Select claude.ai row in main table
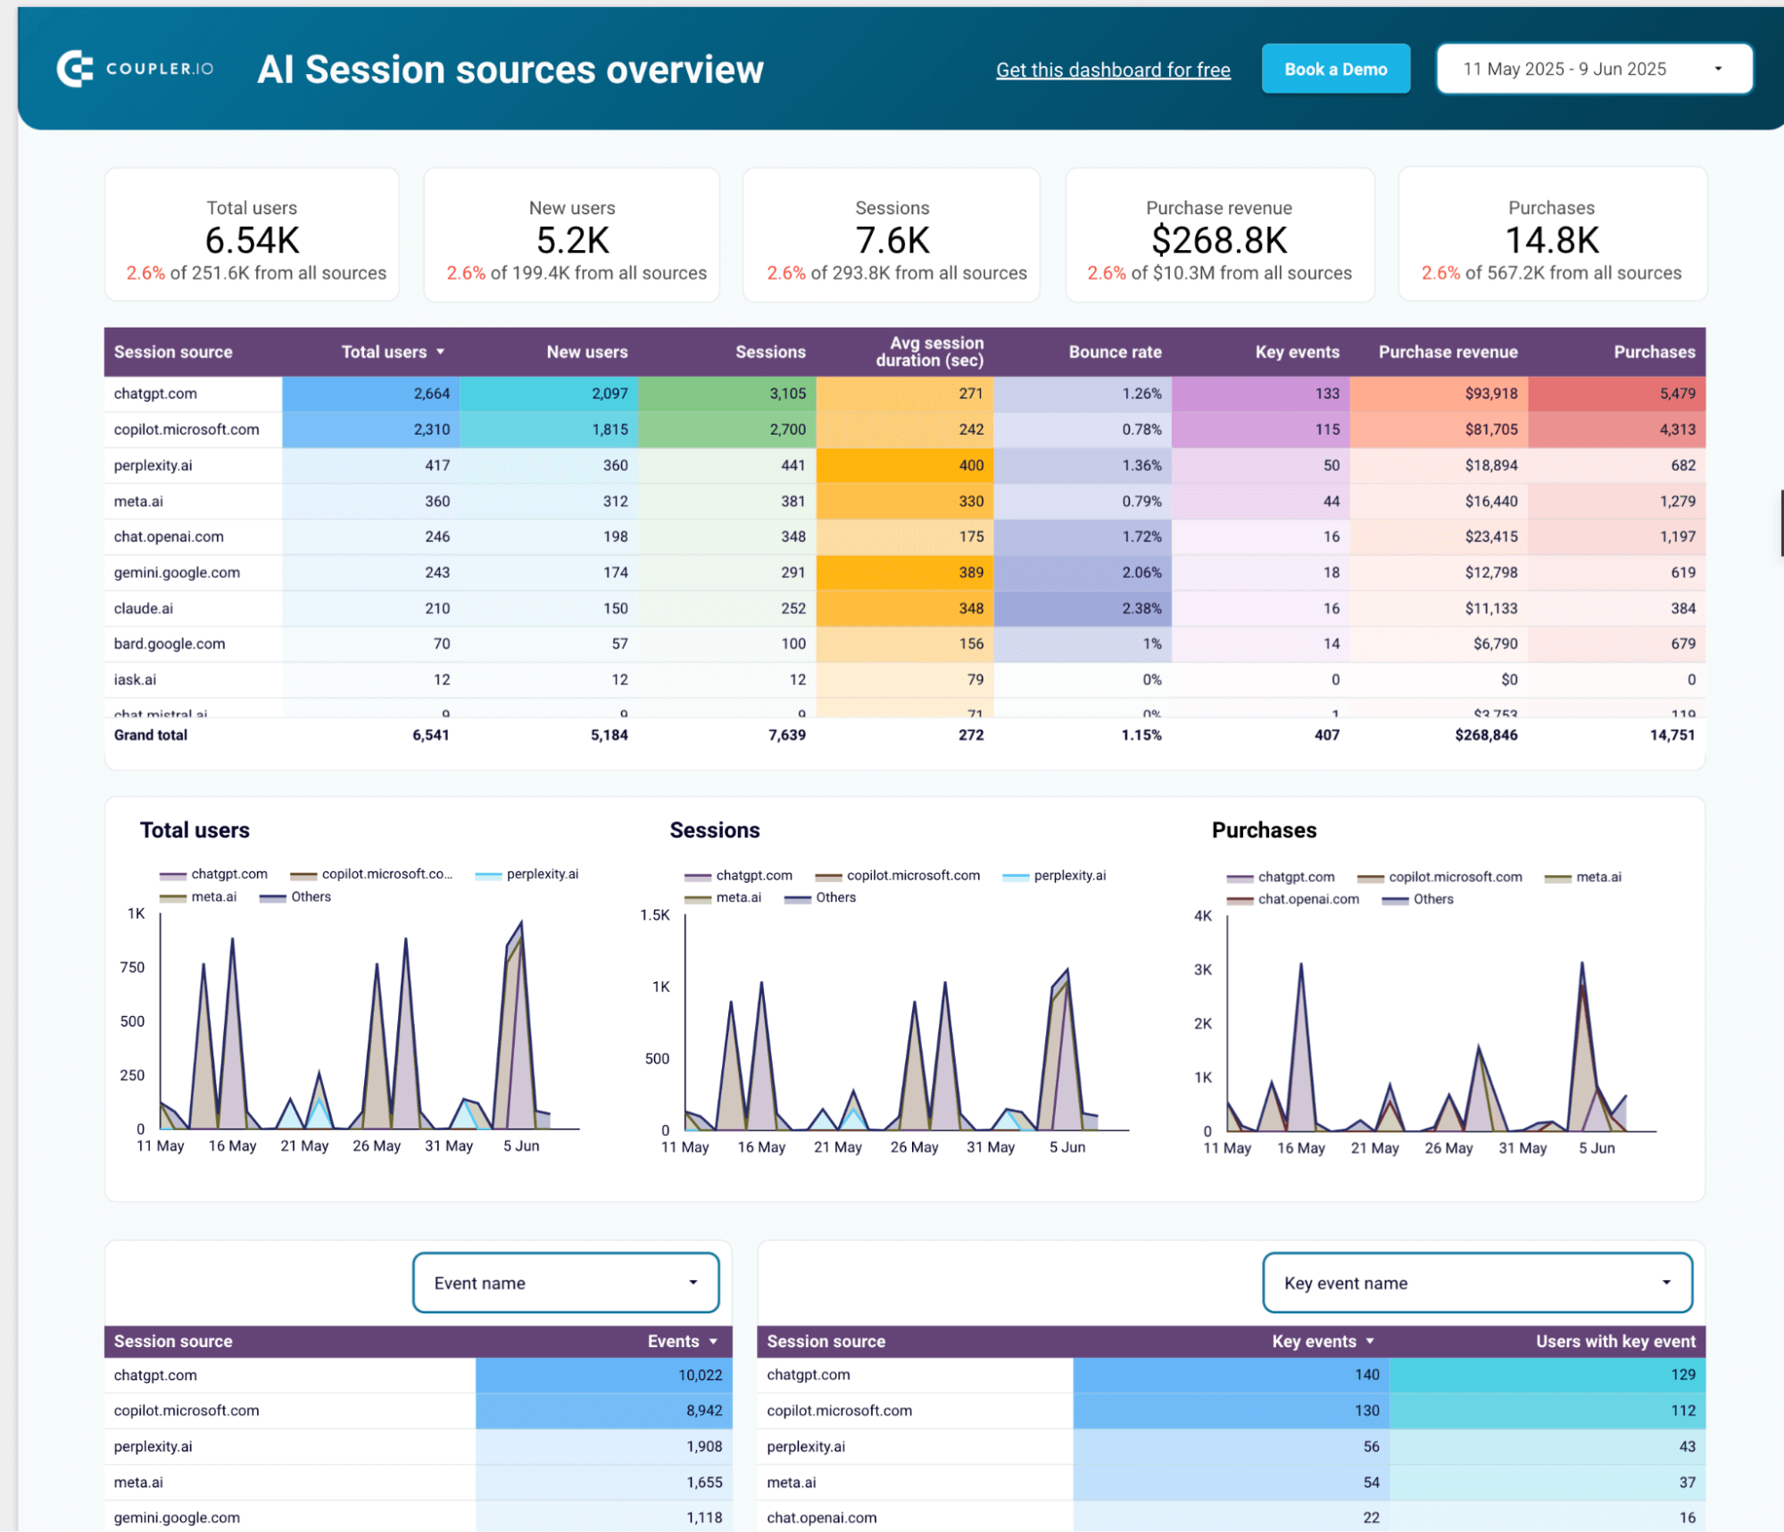The image size is (1784, 1532). pyautogui.click(x=904, y=608)
